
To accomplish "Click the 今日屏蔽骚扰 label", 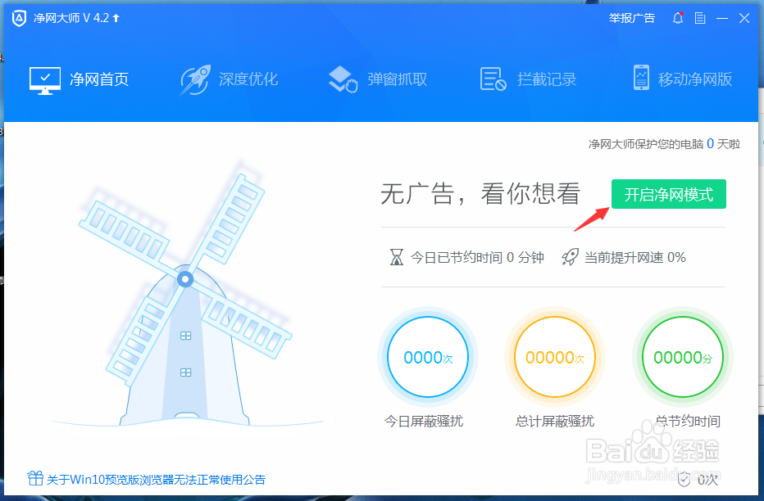I will click(x=424, y=422).
